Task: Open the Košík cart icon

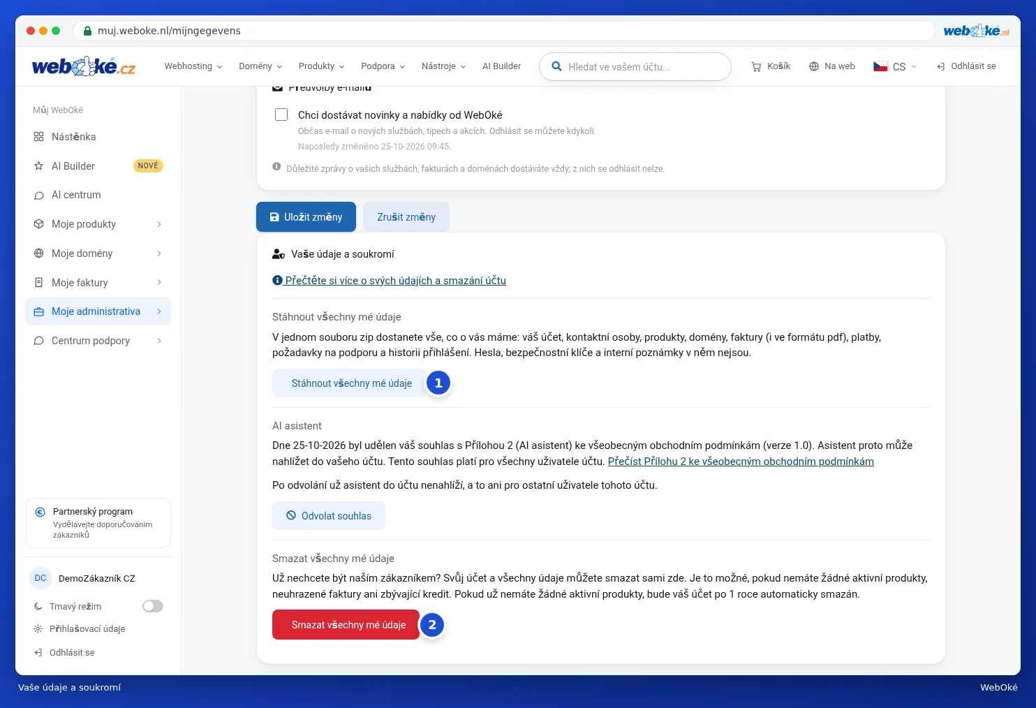Action: [x=756, y=66]
